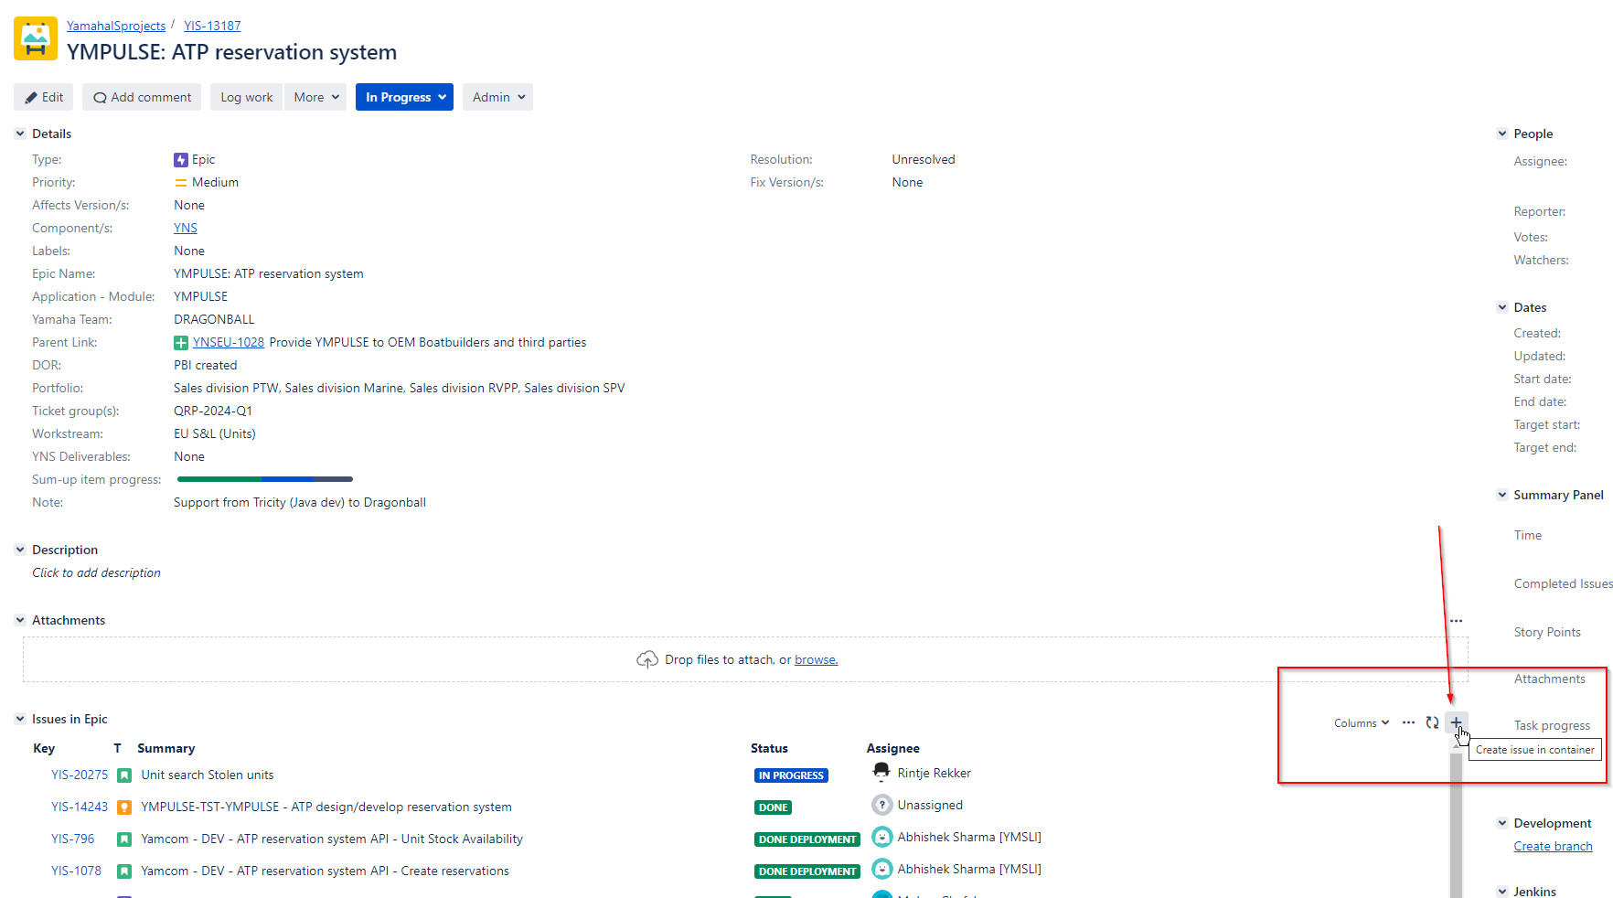Collapse the Development panel
The image size is (1613, 898).
(x=1501, y=823)
